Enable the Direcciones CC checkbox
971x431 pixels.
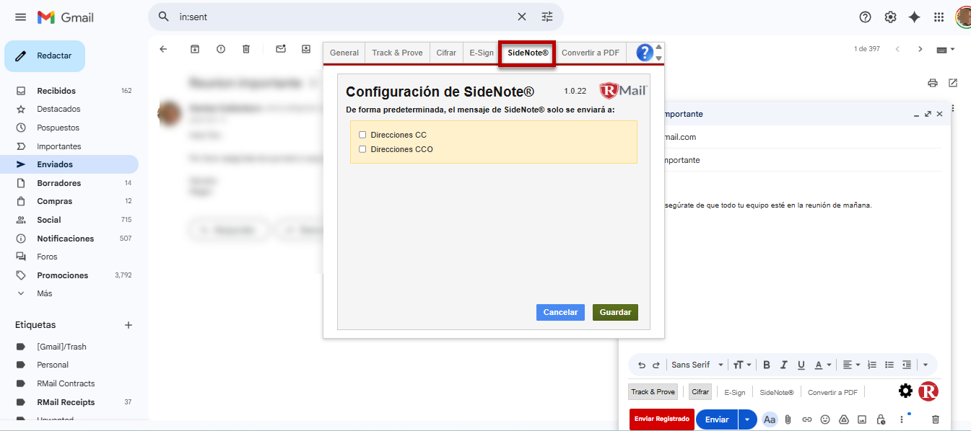pyautogui.click(x=362, y=135)
